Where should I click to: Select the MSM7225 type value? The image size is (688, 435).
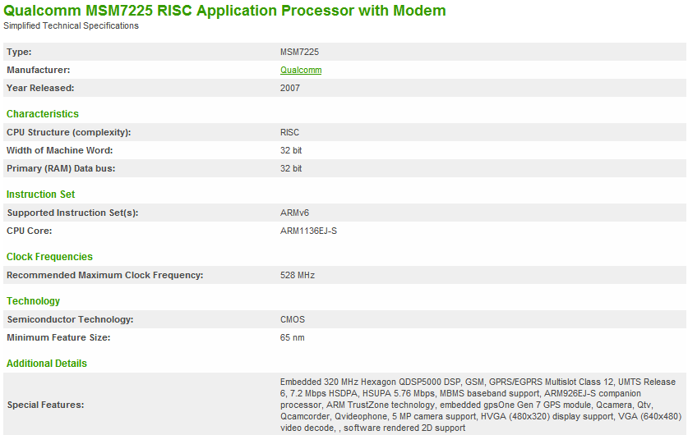click(300, 52)
